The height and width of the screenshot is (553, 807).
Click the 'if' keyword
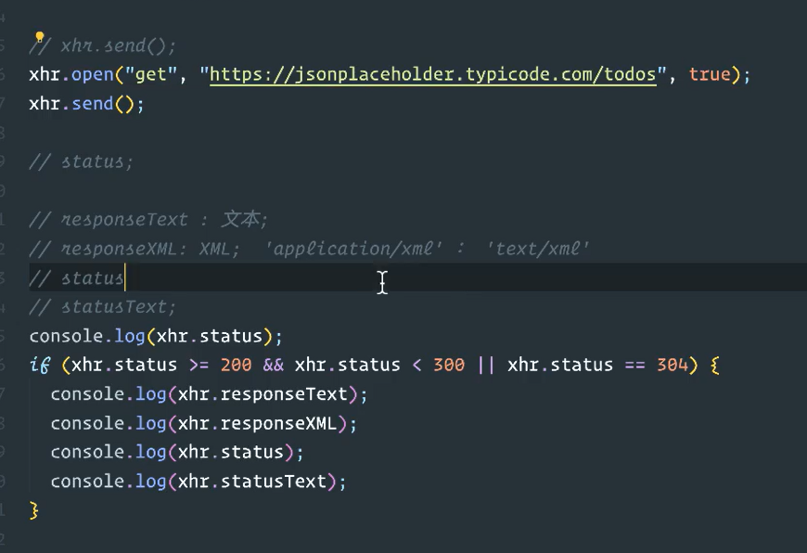click(40, 365)
